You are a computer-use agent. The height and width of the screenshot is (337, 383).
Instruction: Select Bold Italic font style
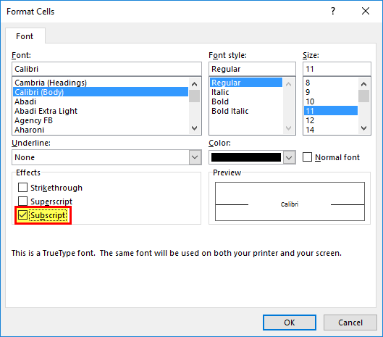(x=246, y=111)
